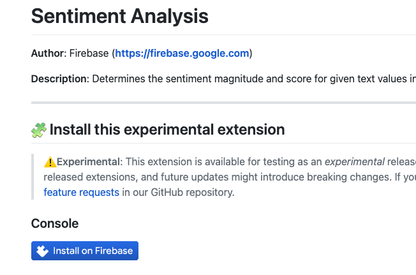Click the bold Author label
416x275 pixels.
click(x=47, y=54)
